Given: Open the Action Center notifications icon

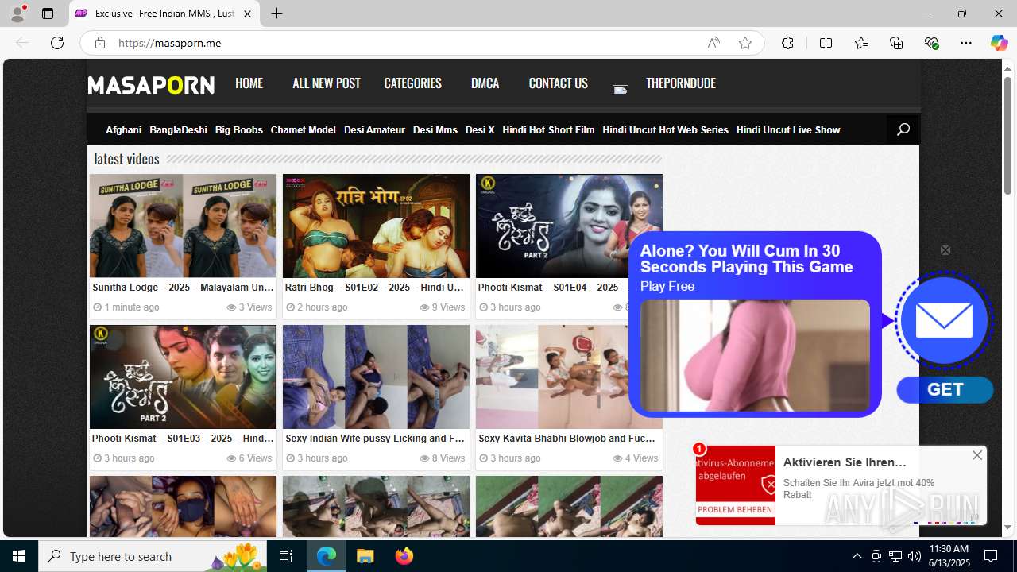Looking at the screenshot, I should pos(991,556).
